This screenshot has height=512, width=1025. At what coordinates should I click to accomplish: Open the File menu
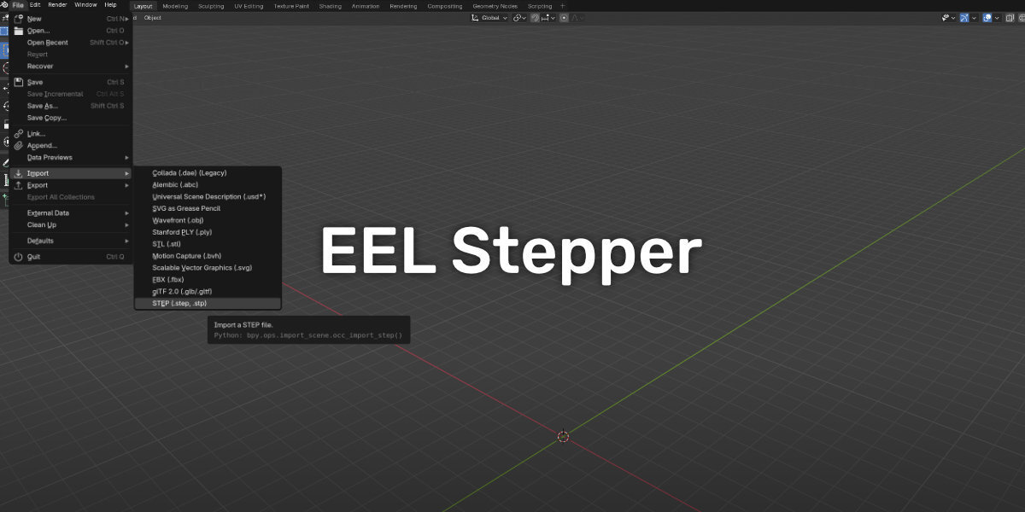[x=18, y=5]
